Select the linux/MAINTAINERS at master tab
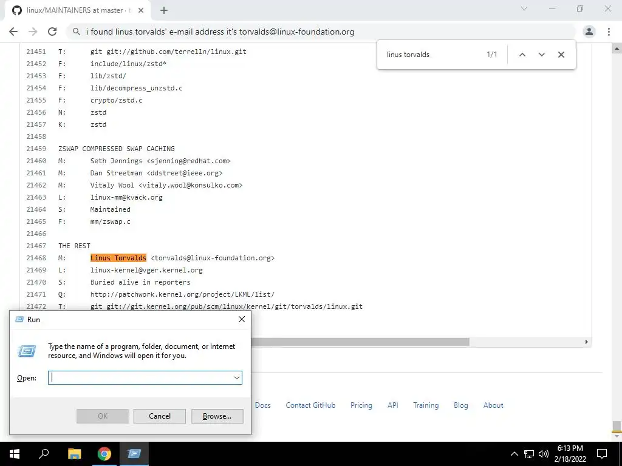 pos(77,11)
